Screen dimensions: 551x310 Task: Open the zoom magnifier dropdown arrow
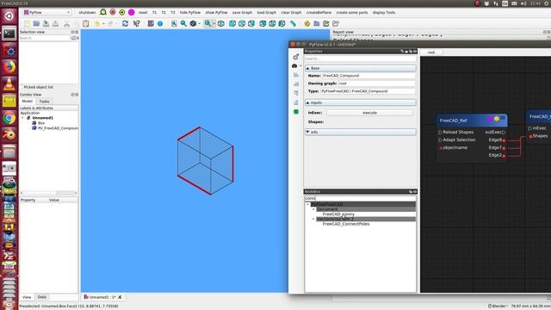[214, 23]
